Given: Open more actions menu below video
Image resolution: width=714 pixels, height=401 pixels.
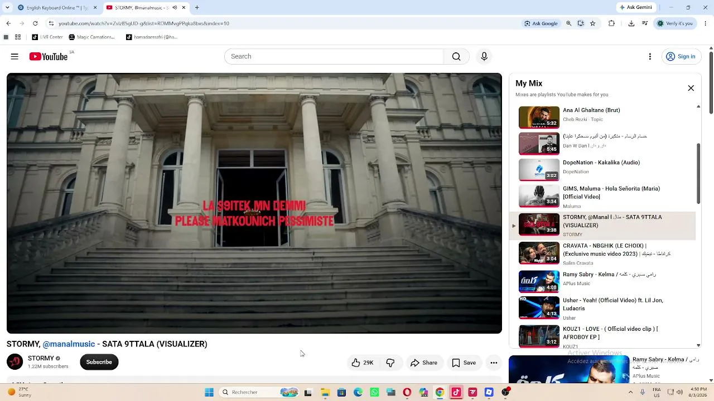Looking at the screenshot, I should 494,363.
